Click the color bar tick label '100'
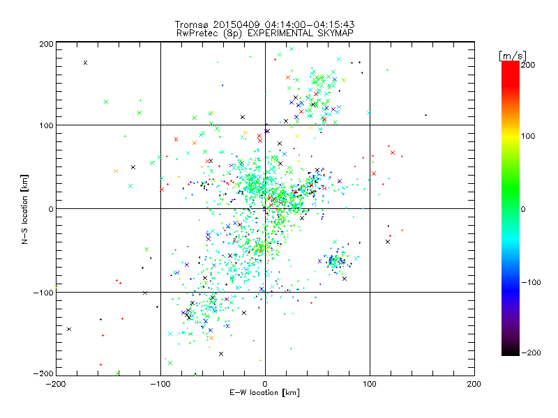Screen dimensions: 558x418 click(528, 136)
